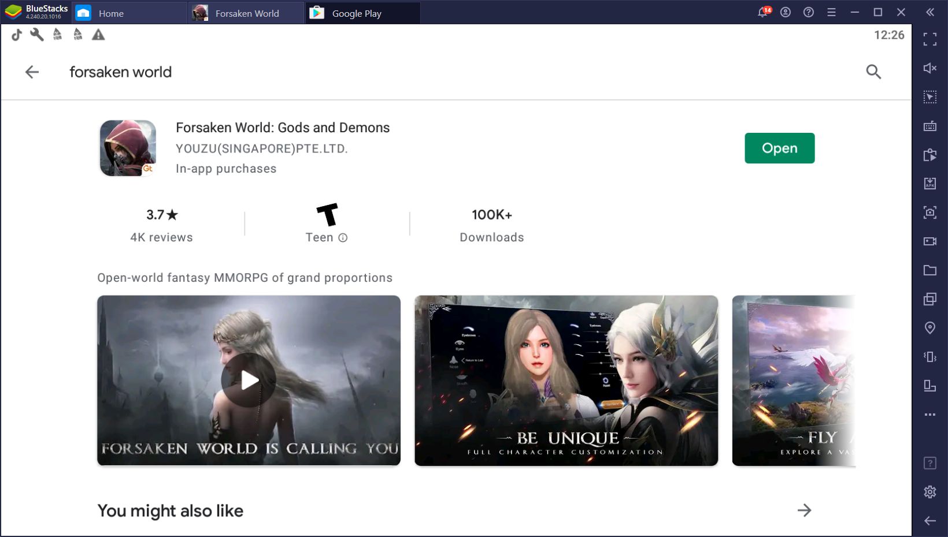Open the Fly explore screenshot thumbnail
Image resolution: width=948 pixels, height=537 pixels.
(793, 381)
